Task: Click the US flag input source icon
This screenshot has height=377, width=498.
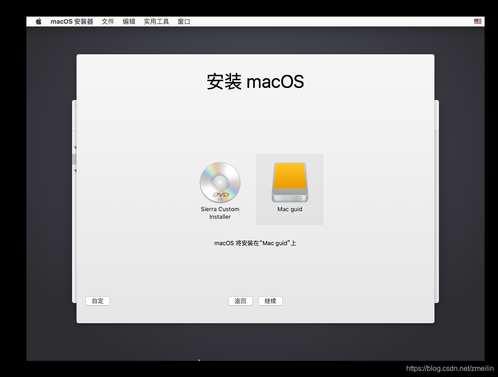Action: tap(478, 22)
